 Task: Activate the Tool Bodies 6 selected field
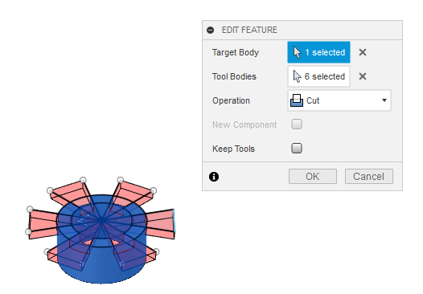point(319,76)
